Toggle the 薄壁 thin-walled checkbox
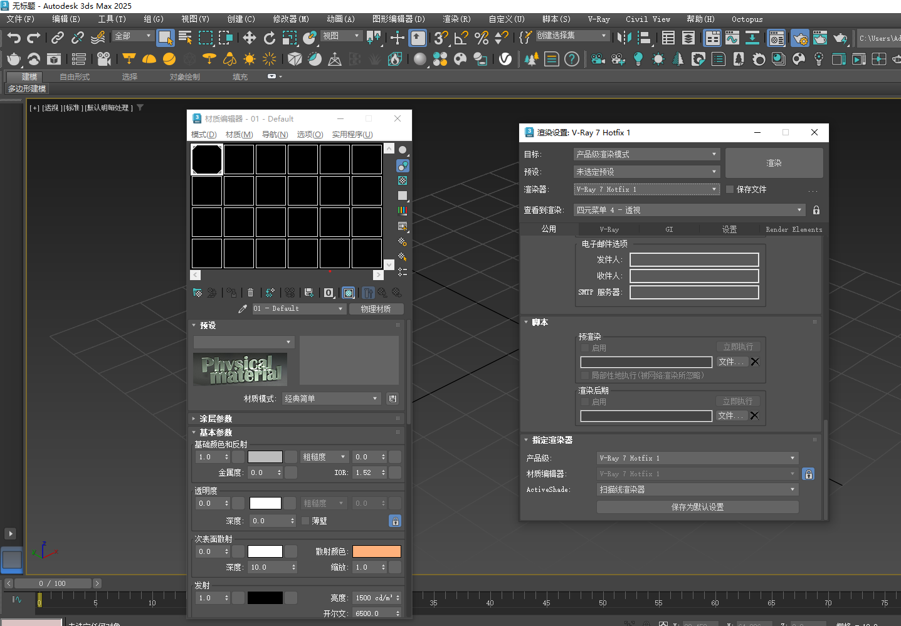The height and width of the screenshot is (626, 901). pyautogui.click(x=305, y=521)
